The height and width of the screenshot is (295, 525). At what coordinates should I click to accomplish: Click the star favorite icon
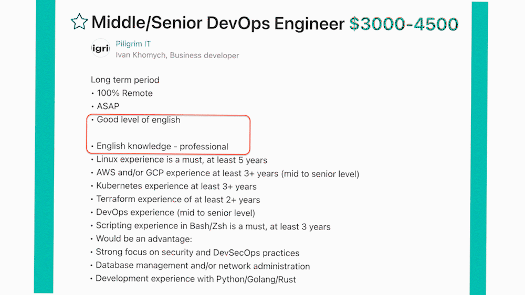pyautogui.click(x=79, y=22)
